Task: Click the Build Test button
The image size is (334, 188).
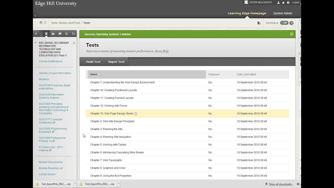Action: tap(93, 62)
